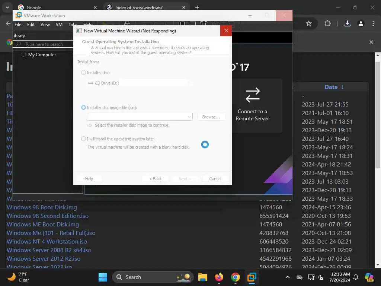Select Installer disc image file (iso) option
This screenshot has width=381, height=286.
[83, 108]
